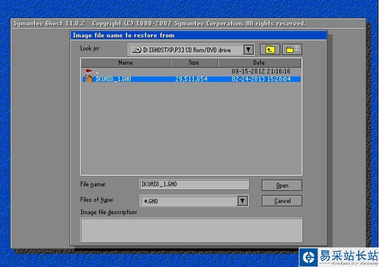Focus the File name input field
Screen dimensions: 379x267
point(194,184)
